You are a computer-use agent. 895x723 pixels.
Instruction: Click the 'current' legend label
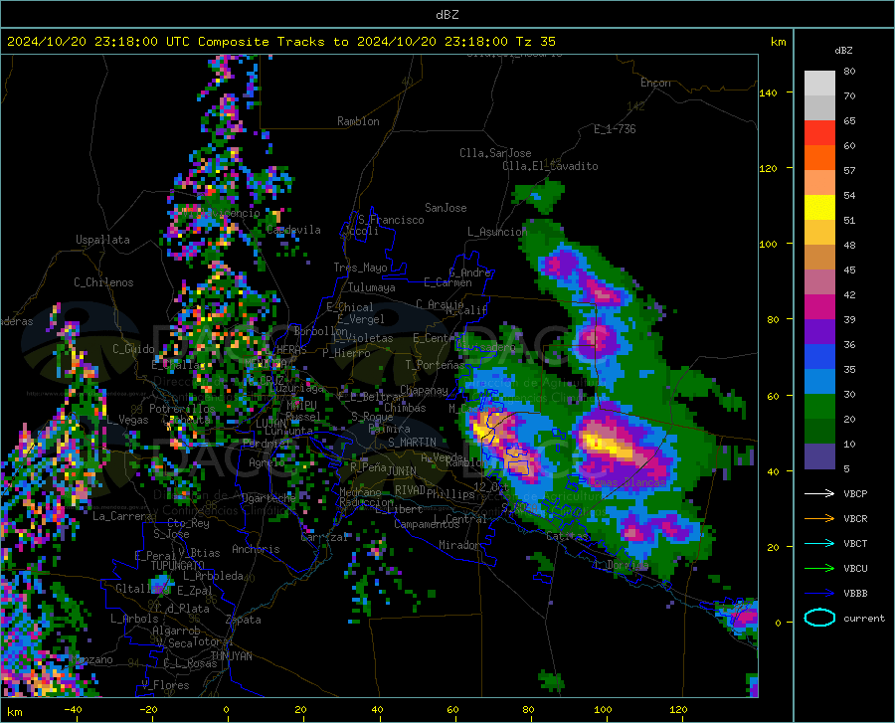864,618
